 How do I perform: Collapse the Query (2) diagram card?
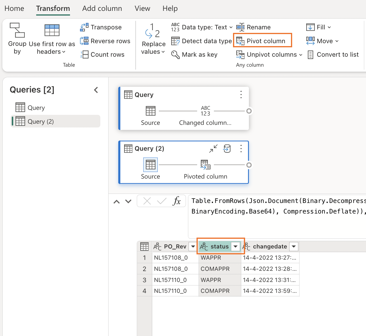click(x=213, y=149)
